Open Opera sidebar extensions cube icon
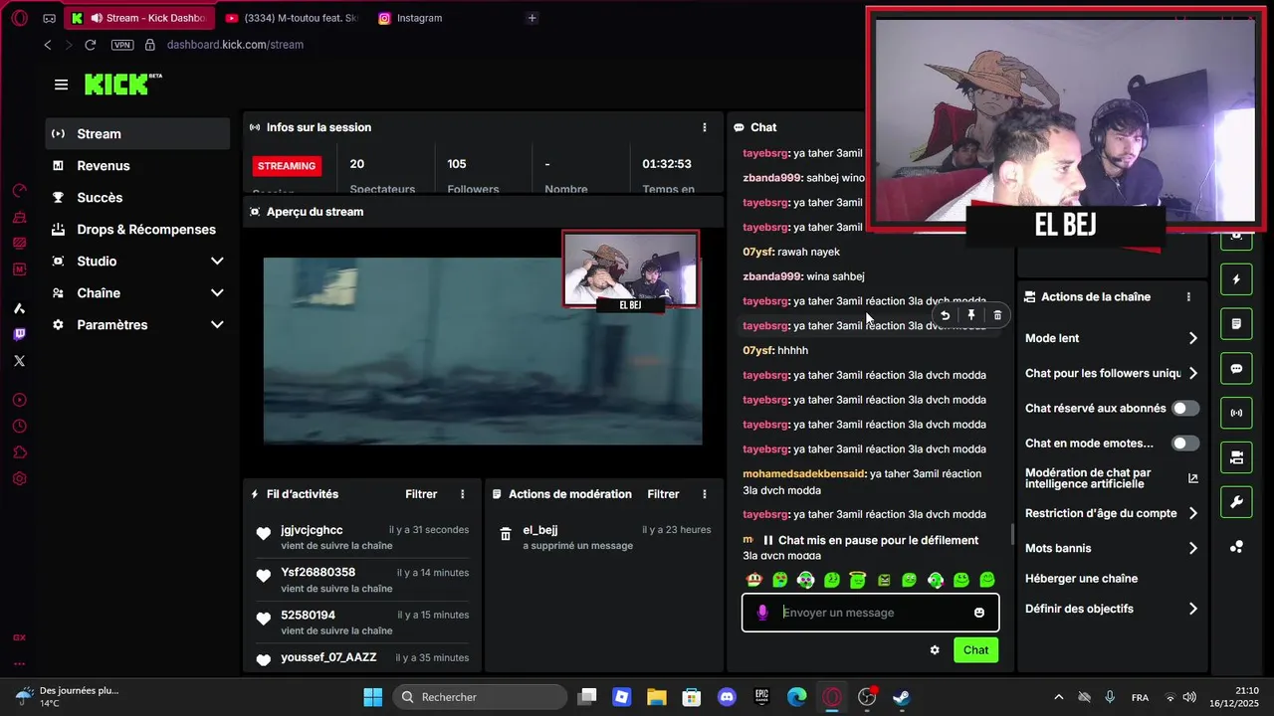1274x716 pixels. [19, 452]
